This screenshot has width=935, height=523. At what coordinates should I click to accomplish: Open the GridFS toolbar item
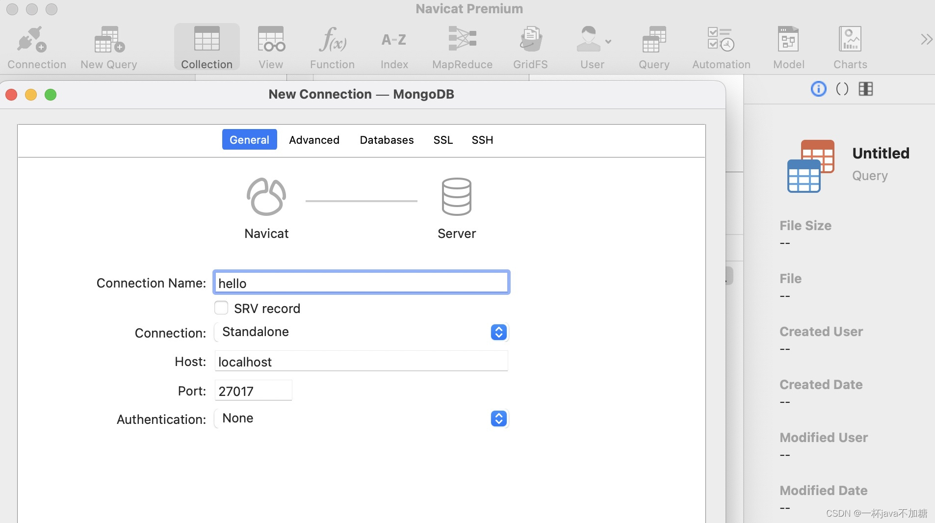(530, 48)
